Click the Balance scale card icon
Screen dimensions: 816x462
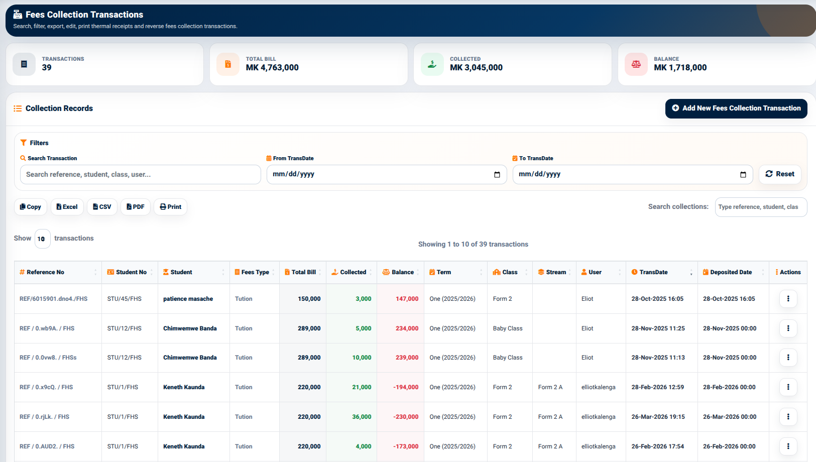[636, 64]
